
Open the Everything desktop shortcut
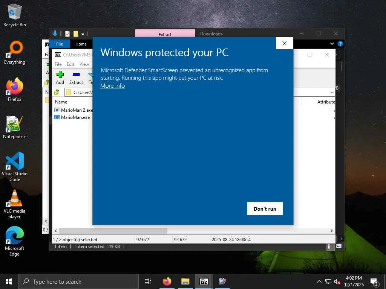pyautogui.click(x=15, y=53)
